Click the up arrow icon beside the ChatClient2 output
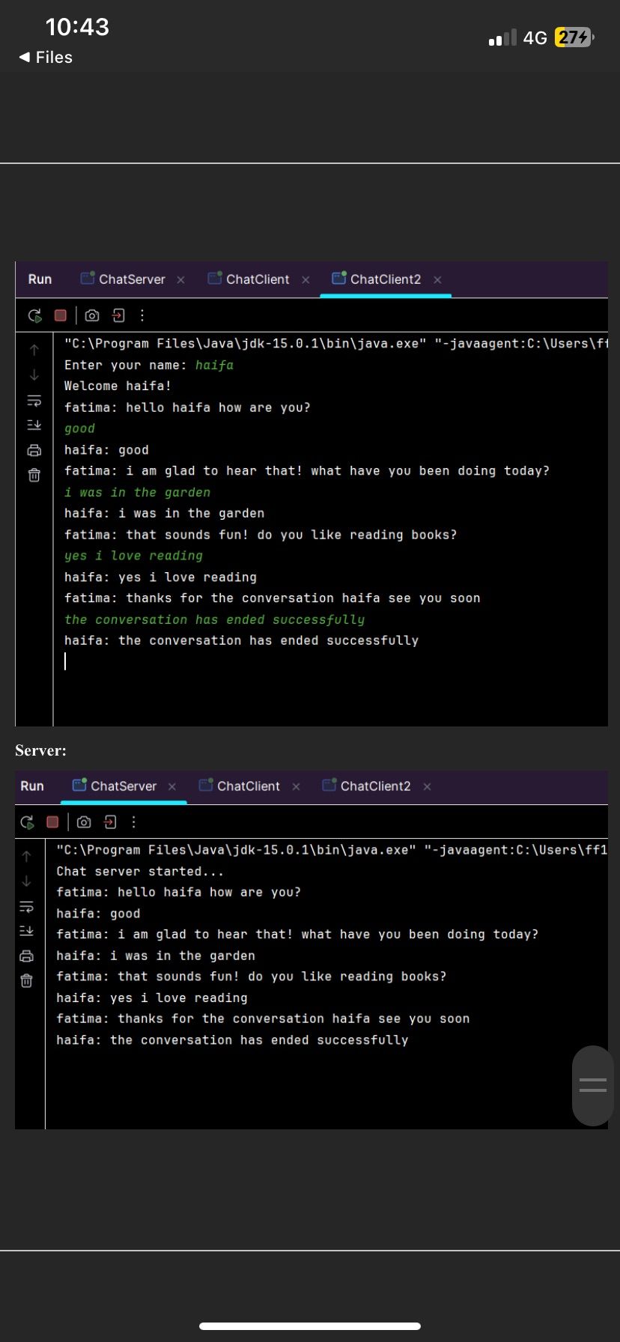620x1342 pixels. (34, 350)
